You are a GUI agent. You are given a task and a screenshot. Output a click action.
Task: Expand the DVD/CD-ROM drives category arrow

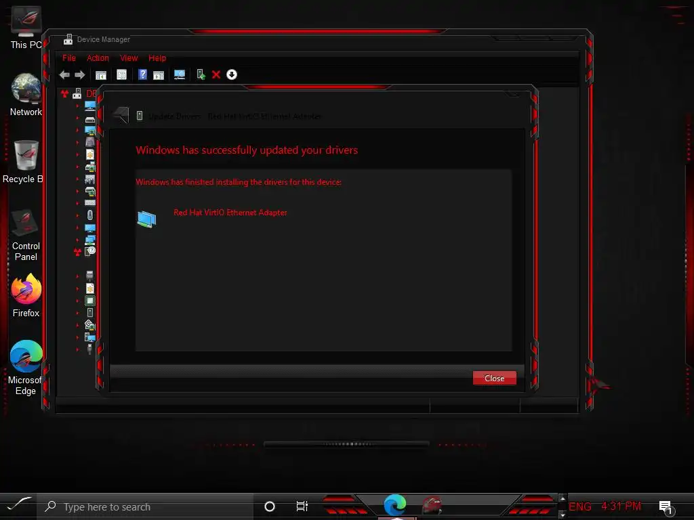77,142
